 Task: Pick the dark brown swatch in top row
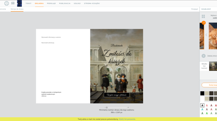[x=211, y=93]
